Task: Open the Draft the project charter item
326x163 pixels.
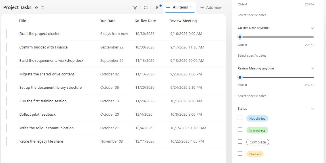Action: 39,34
